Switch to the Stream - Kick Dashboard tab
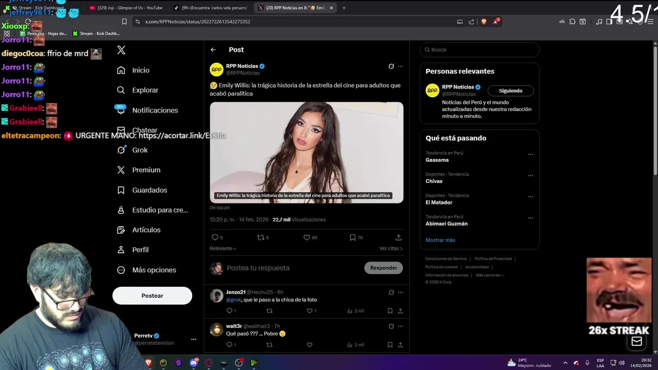Image resolution: width=658 pixels, height=370 pixels. pos(41,8)
